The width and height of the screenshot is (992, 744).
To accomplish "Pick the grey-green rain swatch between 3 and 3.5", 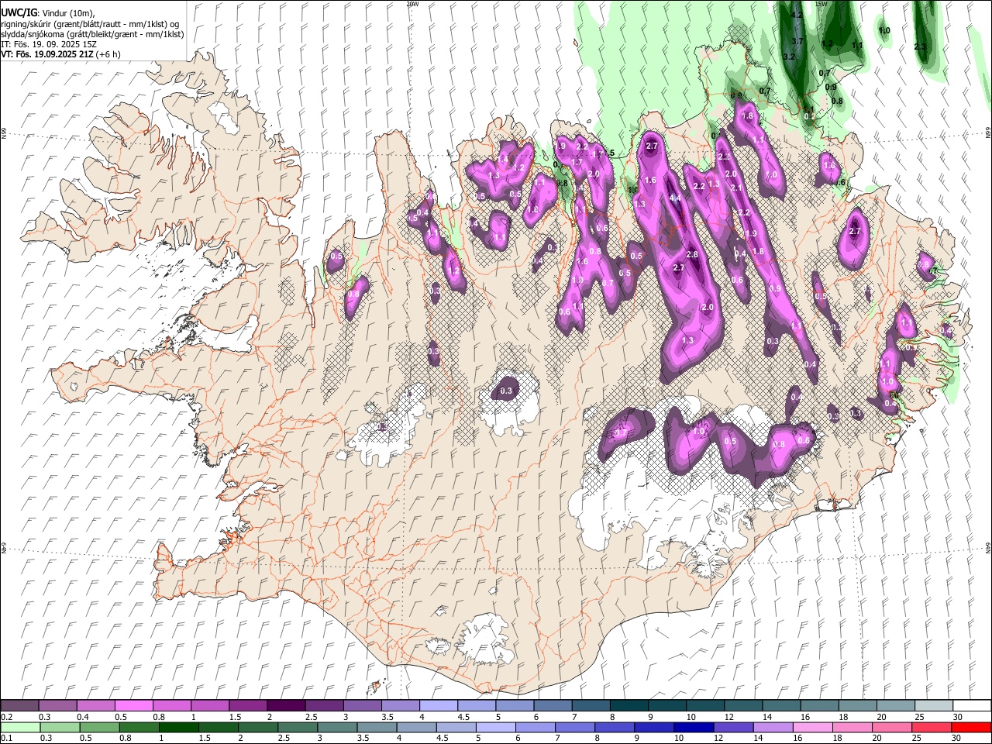I will 338,727.
